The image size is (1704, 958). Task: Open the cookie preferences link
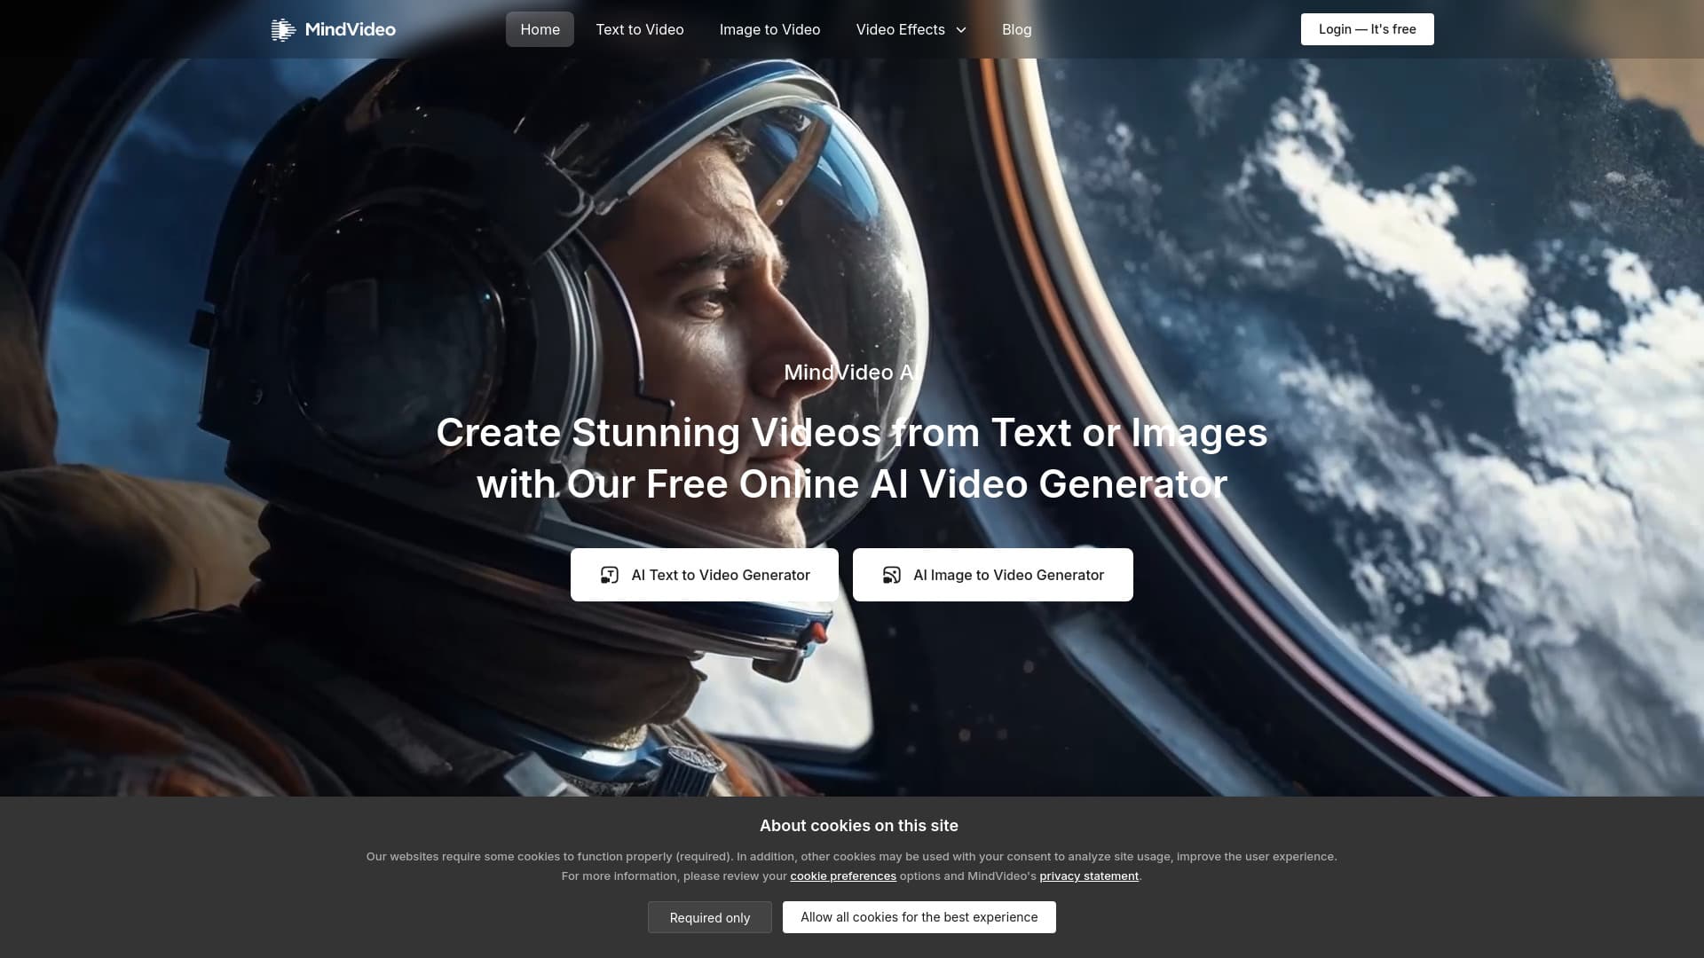tap(843, 876)
